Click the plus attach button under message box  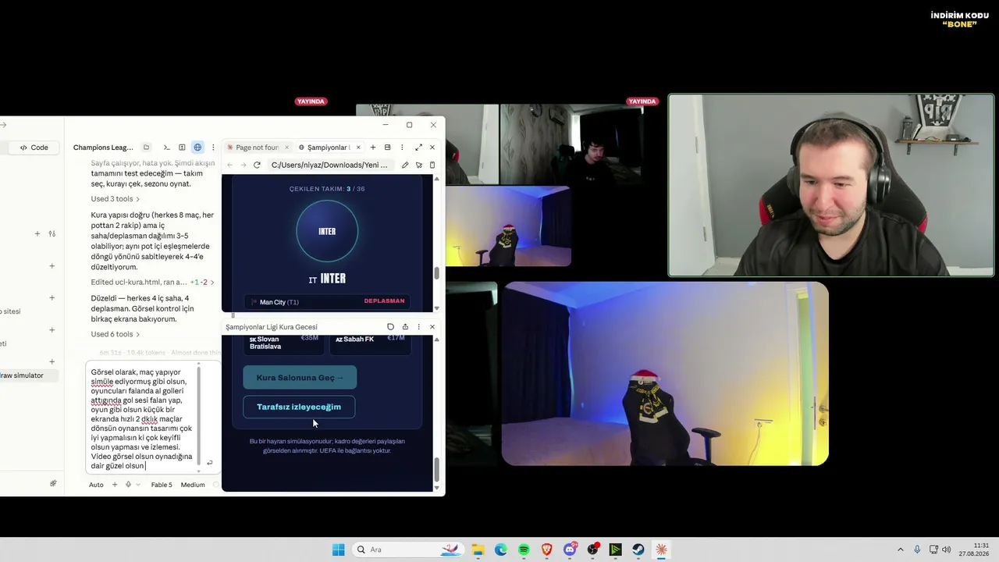tap(115, 485)
